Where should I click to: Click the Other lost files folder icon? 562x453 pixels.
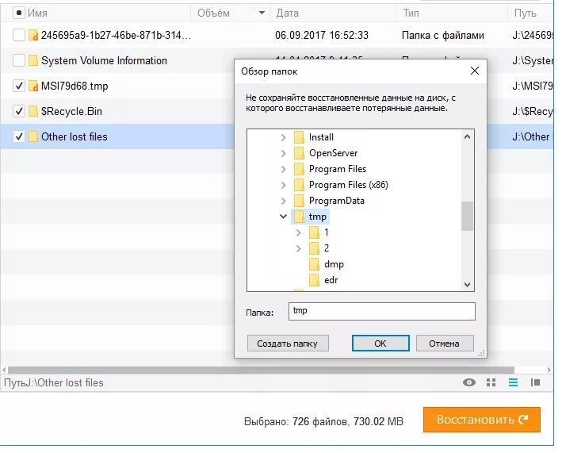(33, 136)
